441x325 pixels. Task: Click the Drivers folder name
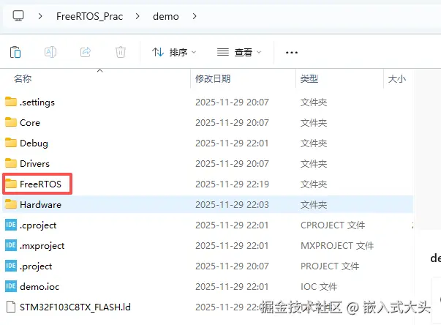pyautogui.click(x=34, y=163)
